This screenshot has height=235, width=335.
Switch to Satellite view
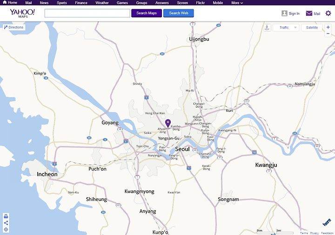point(312,28)
